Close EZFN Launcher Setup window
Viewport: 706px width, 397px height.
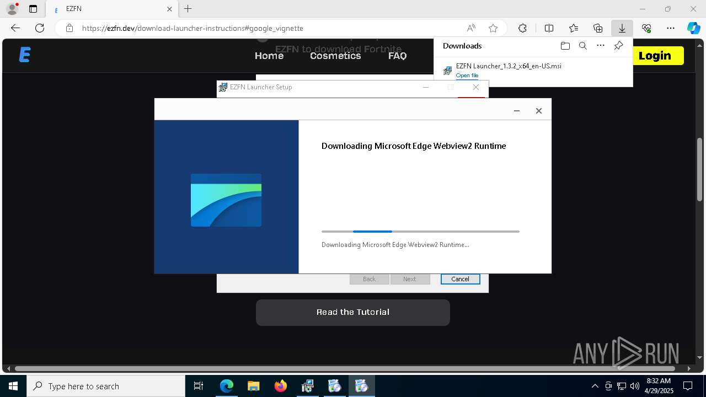[476, 87]
